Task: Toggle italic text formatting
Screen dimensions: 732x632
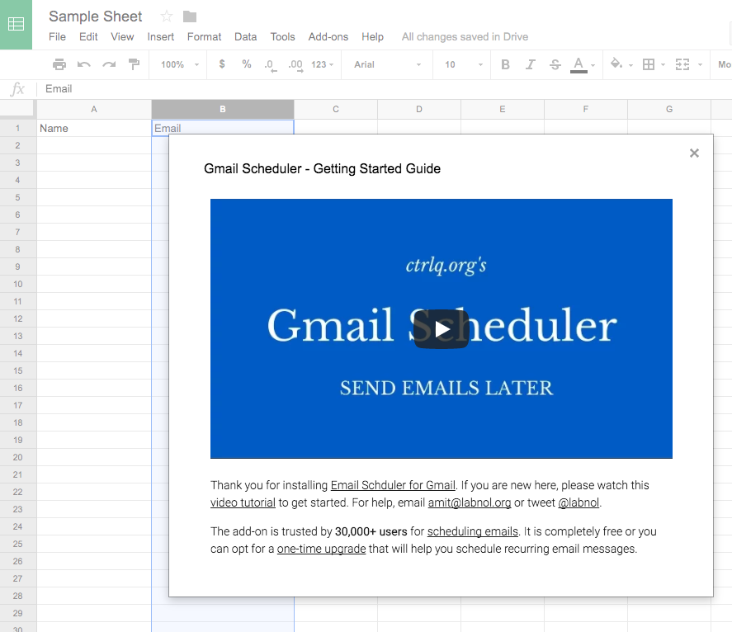Action: tap(530, 64)
